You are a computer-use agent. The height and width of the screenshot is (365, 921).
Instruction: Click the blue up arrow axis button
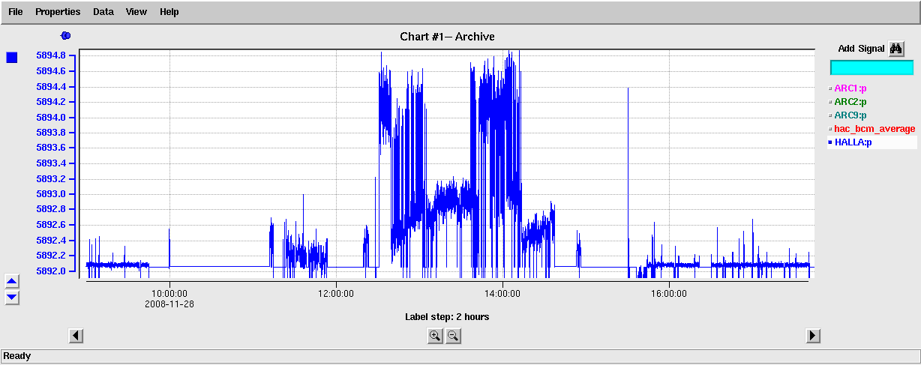click(12, 282)
